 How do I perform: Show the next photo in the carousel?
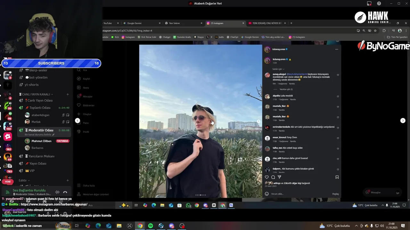[258, 121]
